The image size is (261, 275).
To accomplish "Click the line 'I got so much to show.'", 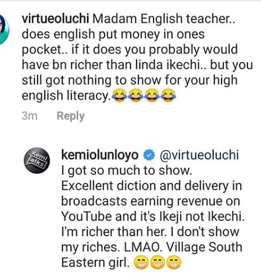I will tap(127, 171).
